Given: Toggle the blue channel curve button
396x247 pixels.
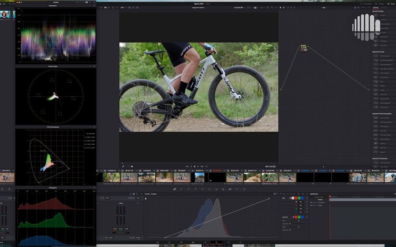Looking at the screenshot, I should (302, 198).
